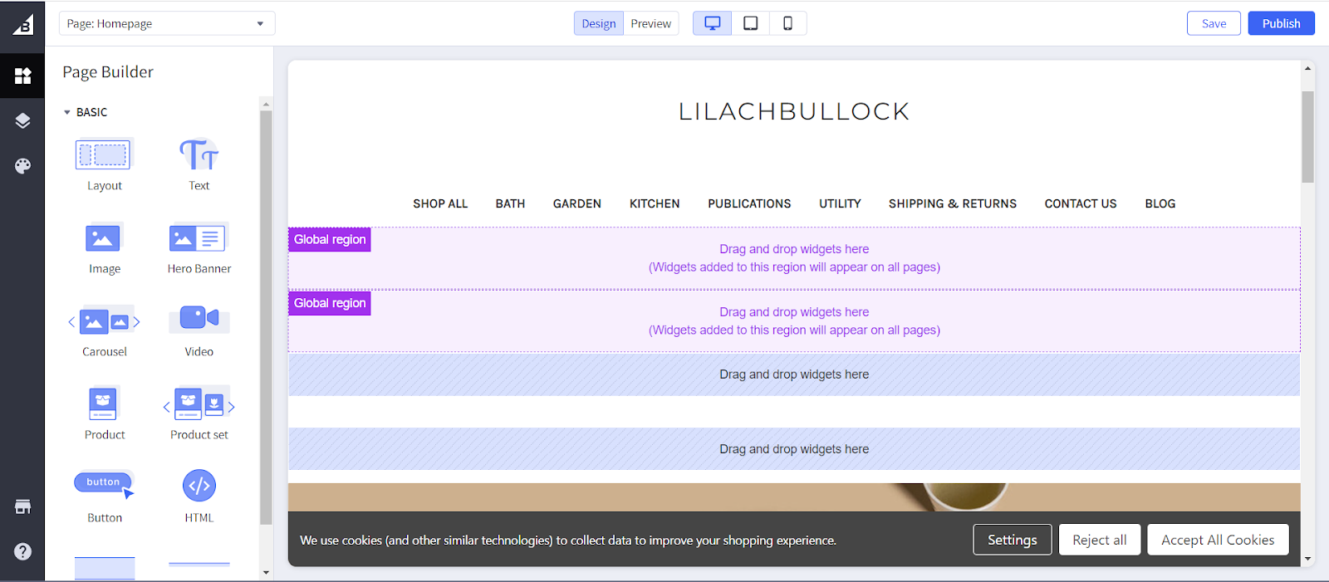Save the page

tap(1214, 23)
